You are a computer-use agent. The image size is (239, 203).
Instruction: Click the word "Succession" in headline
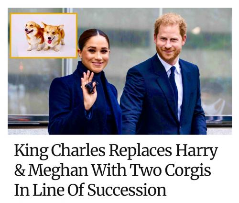[x=127, y=190]
